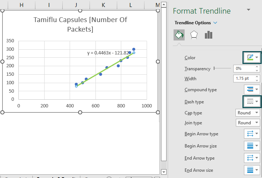Screen dimensions: 262x178
Task: Click the Width 1.75 pt input field
Action: (244, 78)
